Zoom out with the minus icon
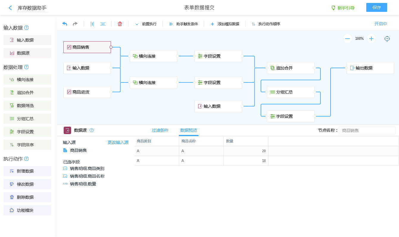399x237 pixels. 348,39
